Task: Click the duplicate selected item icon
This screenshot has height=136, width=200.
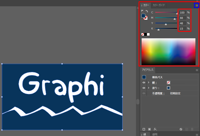Action: point(187,129)
